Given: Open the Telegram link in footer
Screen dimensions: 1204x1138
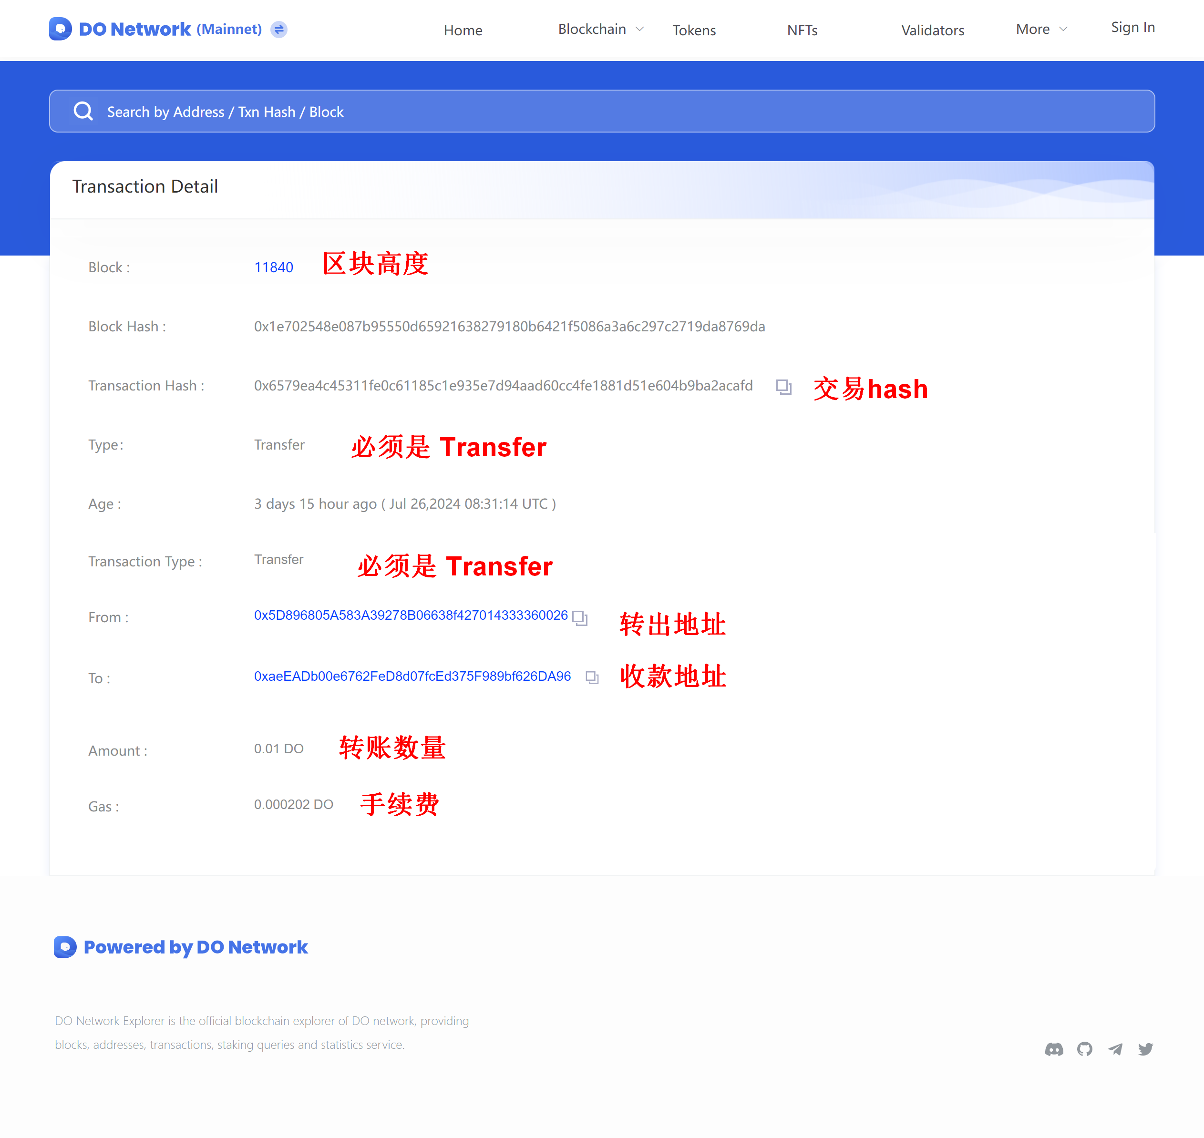Looking at the screenshot, I should [x=1115, y=1049].
